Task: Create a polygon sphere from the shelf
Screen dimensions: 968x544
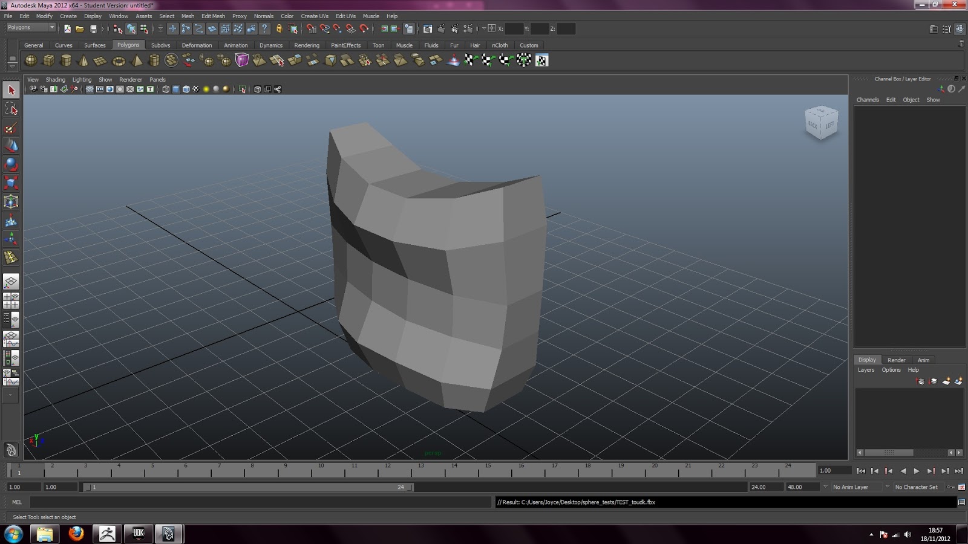Action: tap(31, 60)
